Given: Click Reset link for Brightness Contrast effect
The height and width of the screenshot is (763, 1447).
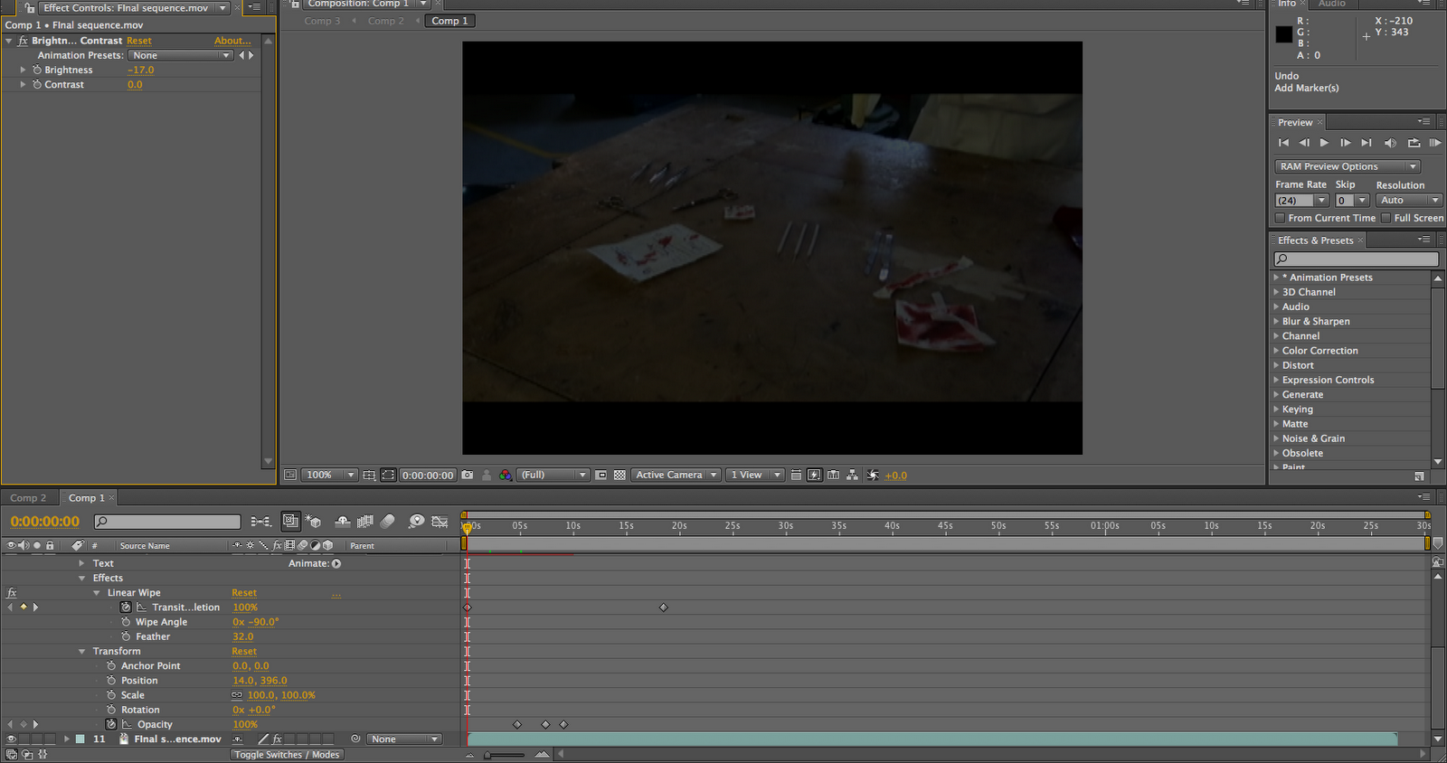Looking at the screenshot, I should click(x=139, y=41).
